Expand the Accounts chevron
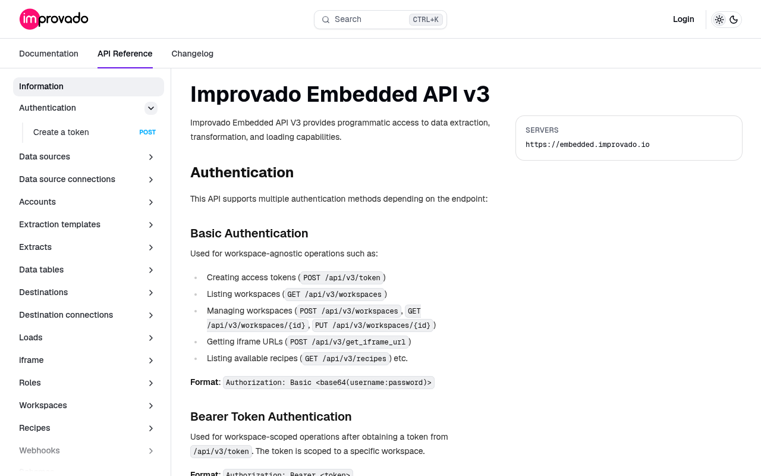This screenshot has height=476, width=761. pyautogui.click(x=151, y=202)
